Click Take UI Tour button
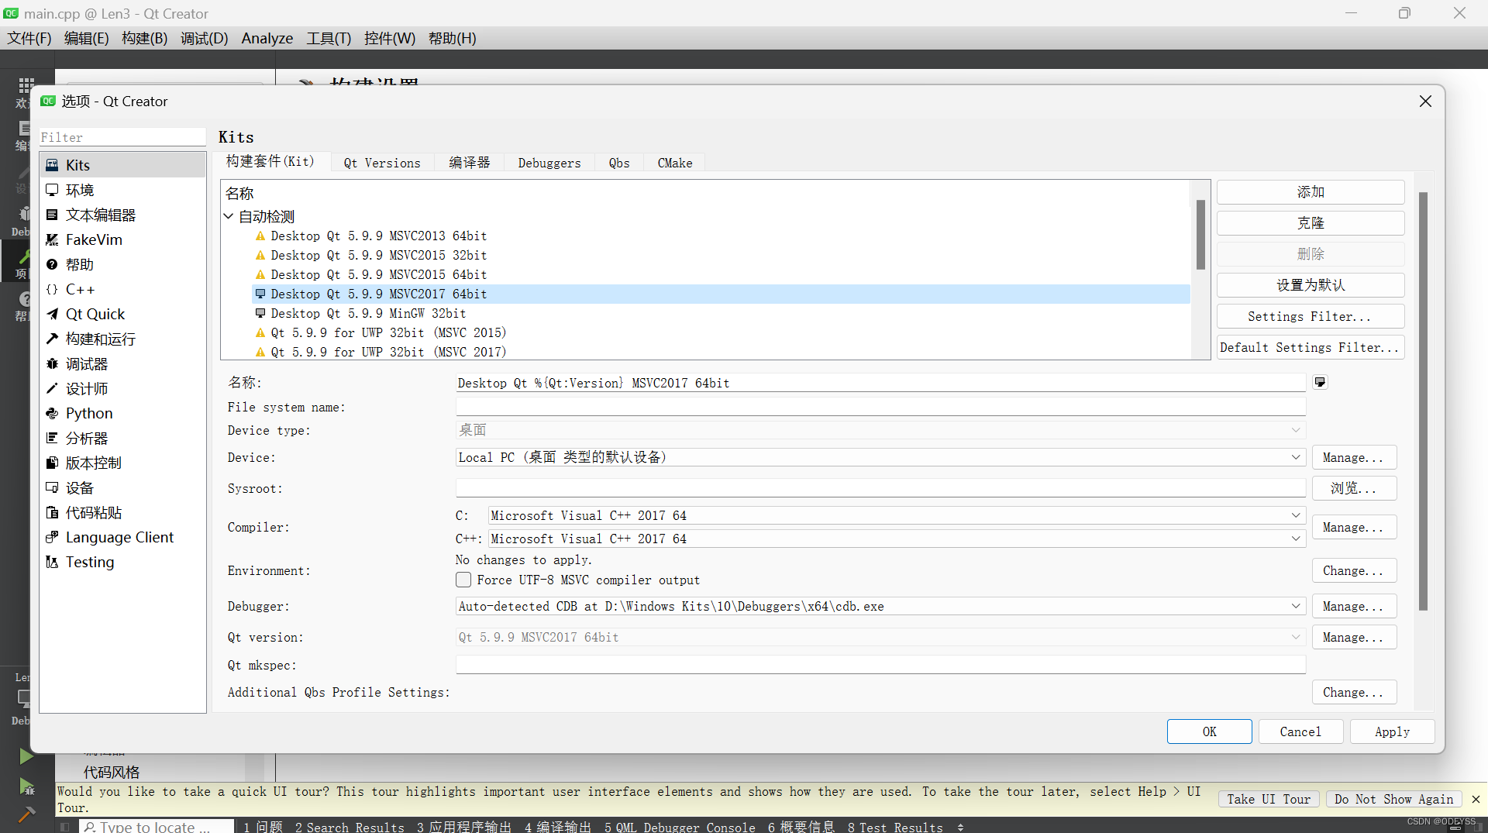This screenshot has width=1488, height=833. (1269, 799)
